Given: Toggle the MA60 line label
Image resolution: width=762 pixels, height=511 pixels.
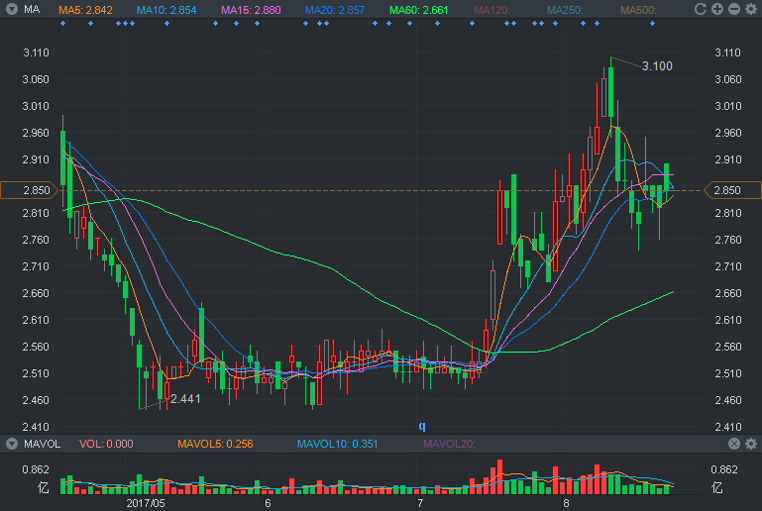Looking at the screenshot, I should (x=418, y=10).
